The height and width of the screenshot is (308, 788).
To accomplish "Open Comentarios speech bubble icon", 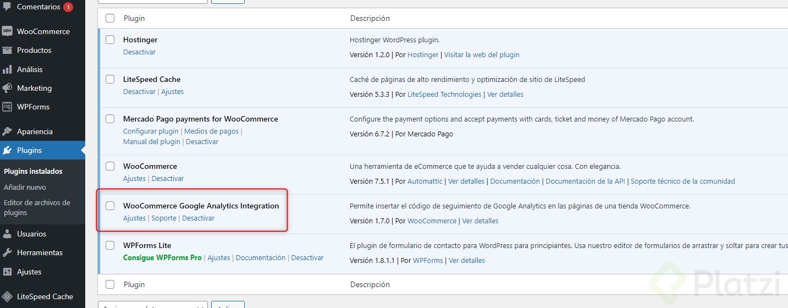I will tap(7, 7).
